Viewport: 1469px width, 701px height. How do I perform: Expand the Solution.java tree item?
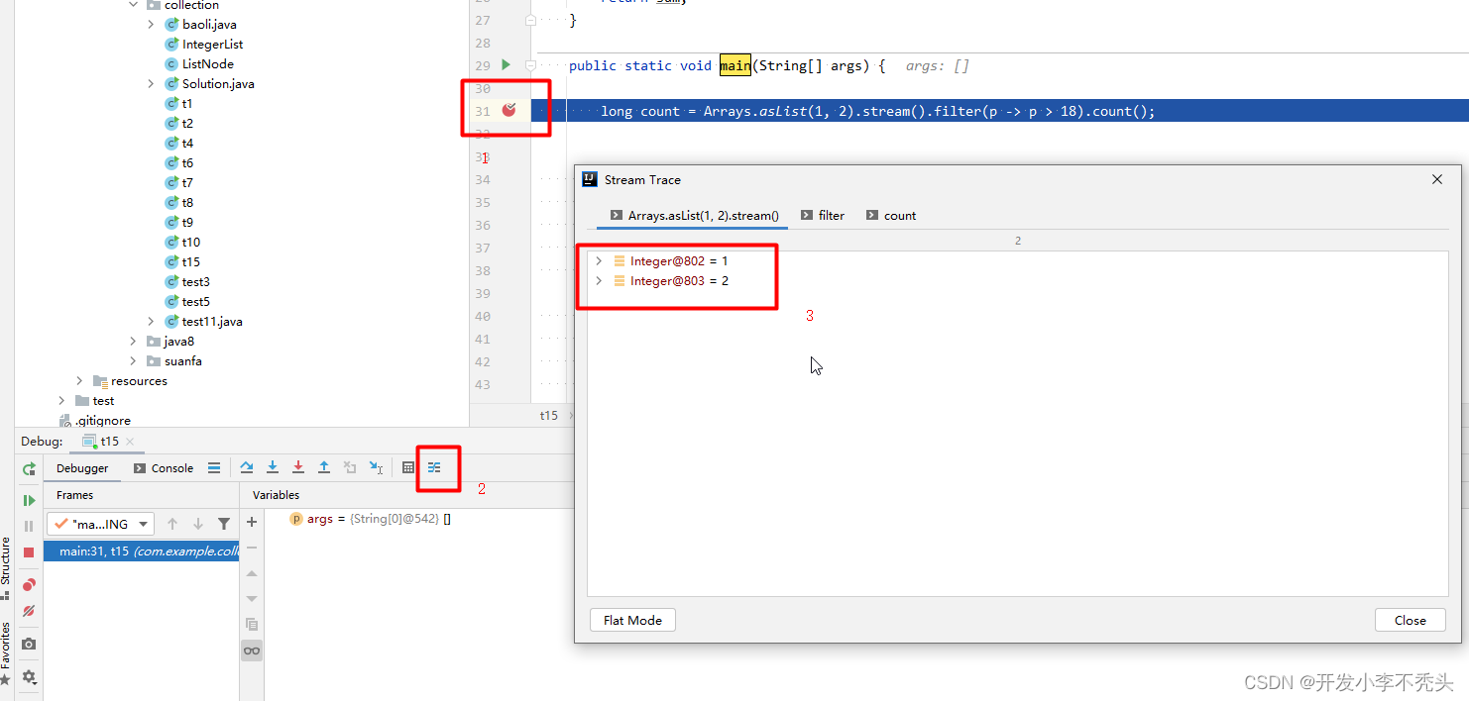(x=150, y=83)
